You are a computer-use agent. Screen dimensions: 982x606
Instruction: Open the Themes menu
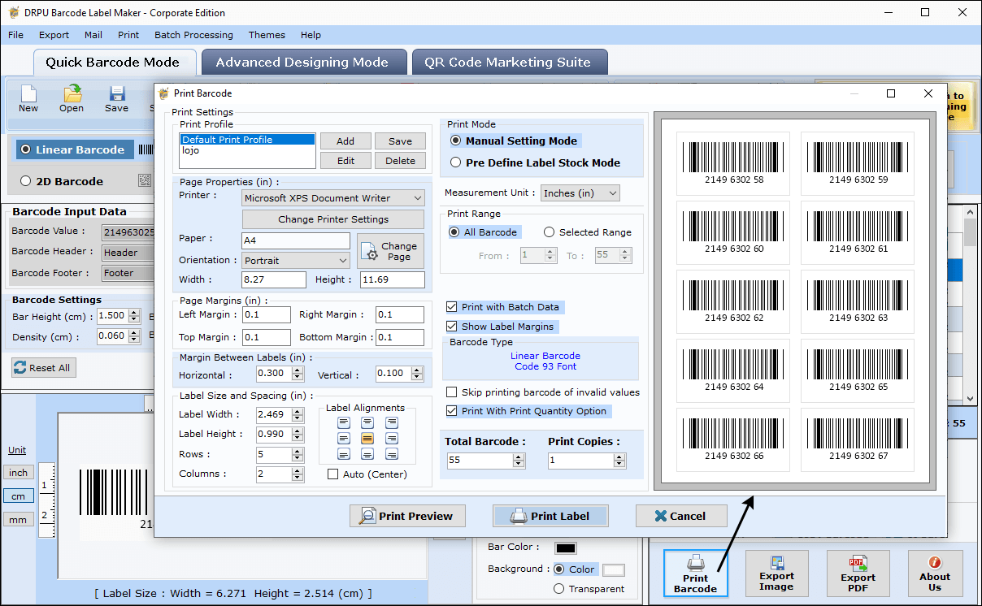click(267, 35)
